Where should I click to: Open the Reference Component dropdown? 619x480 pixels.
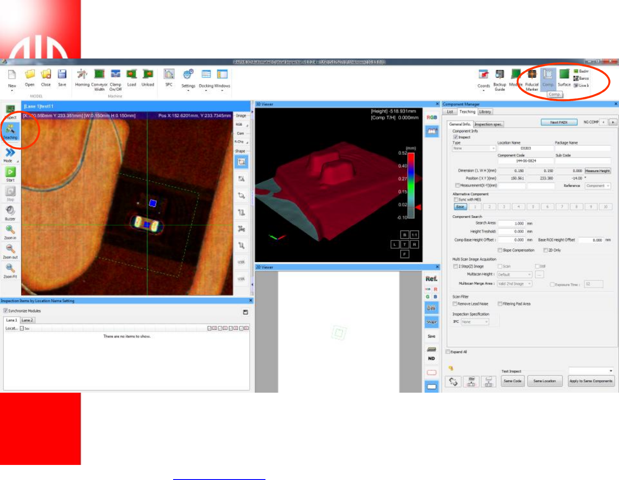coord(598,186)
